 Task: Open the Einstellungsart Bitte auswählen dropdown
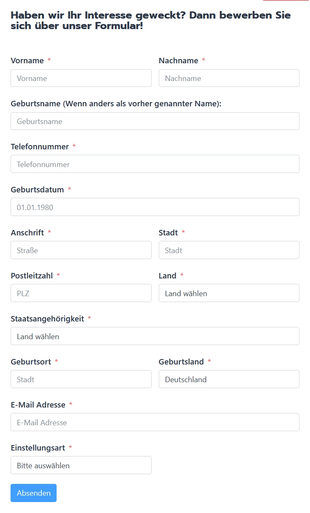click(81, 465)
